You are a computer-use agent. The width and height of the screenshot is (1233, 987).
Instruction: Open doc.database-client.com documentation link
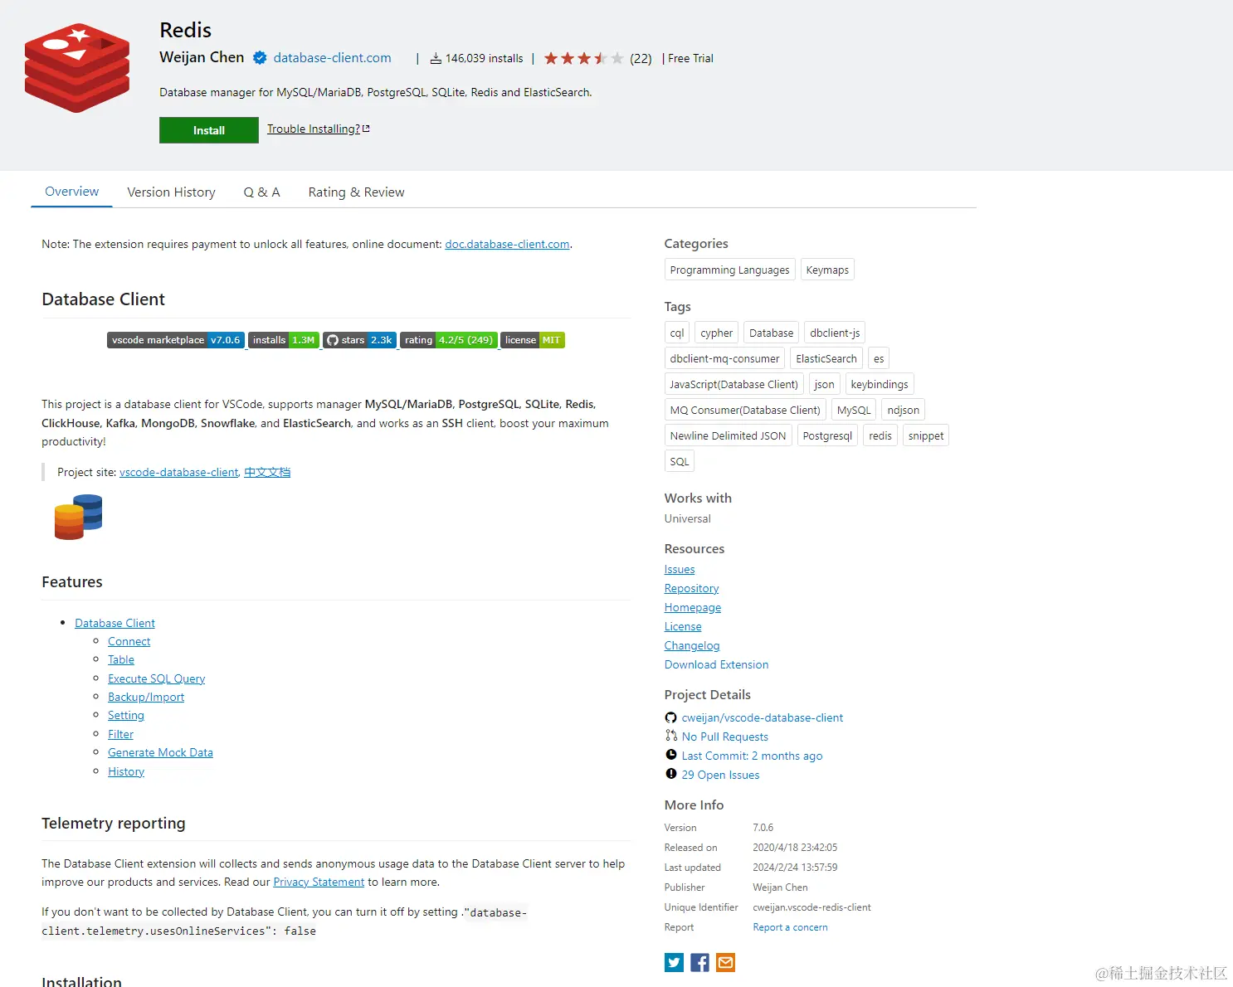tap(507, 244)
